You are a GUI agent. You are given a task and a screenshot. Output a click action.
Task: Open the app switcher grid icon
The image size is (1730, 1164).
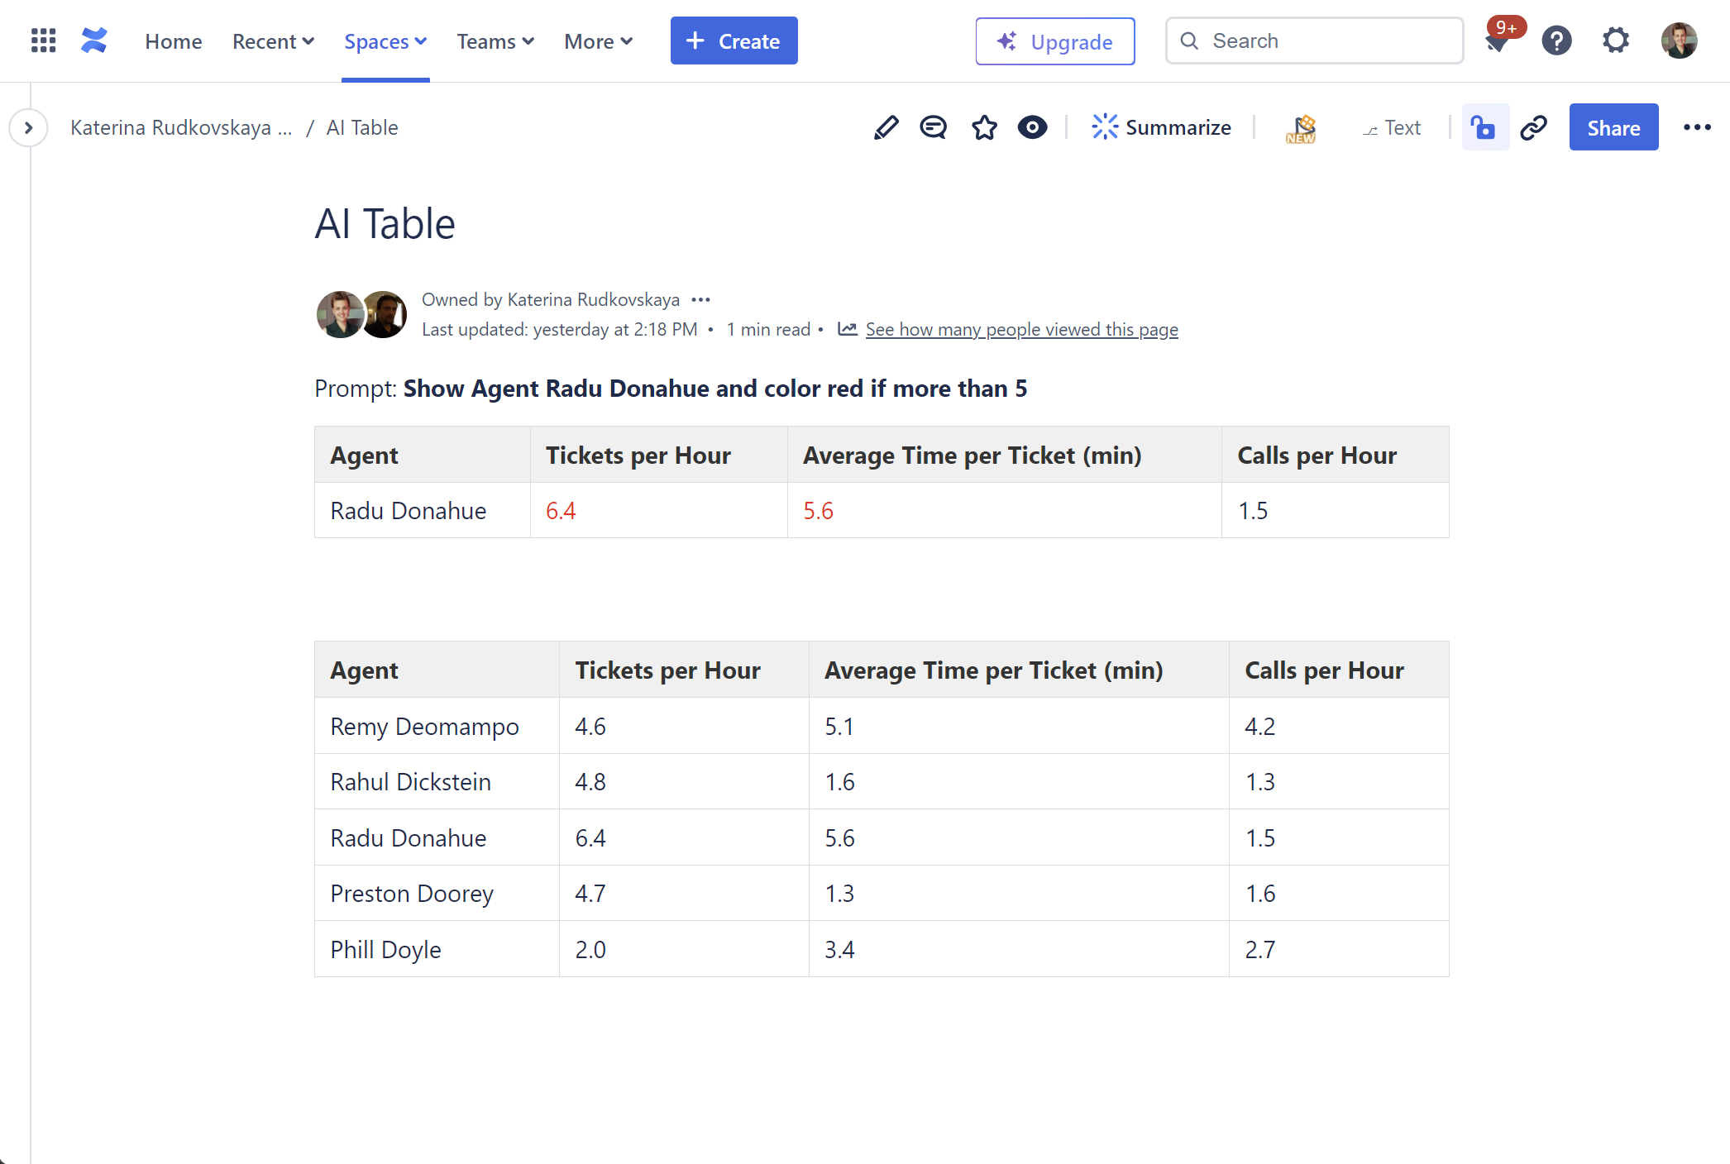point(43,41)
